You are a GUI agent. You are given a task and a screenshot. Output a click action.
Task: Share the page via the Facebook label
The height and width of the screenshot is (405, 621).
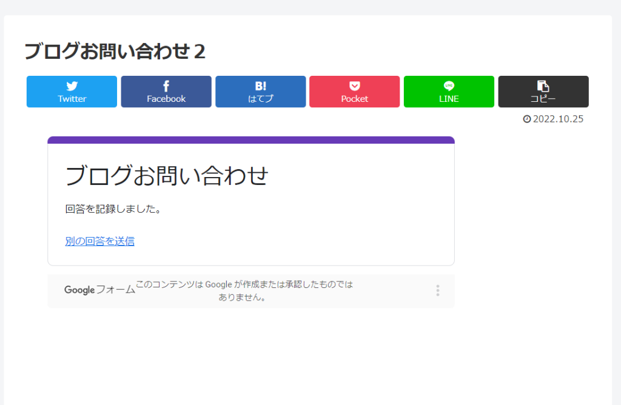pos(166,99)
